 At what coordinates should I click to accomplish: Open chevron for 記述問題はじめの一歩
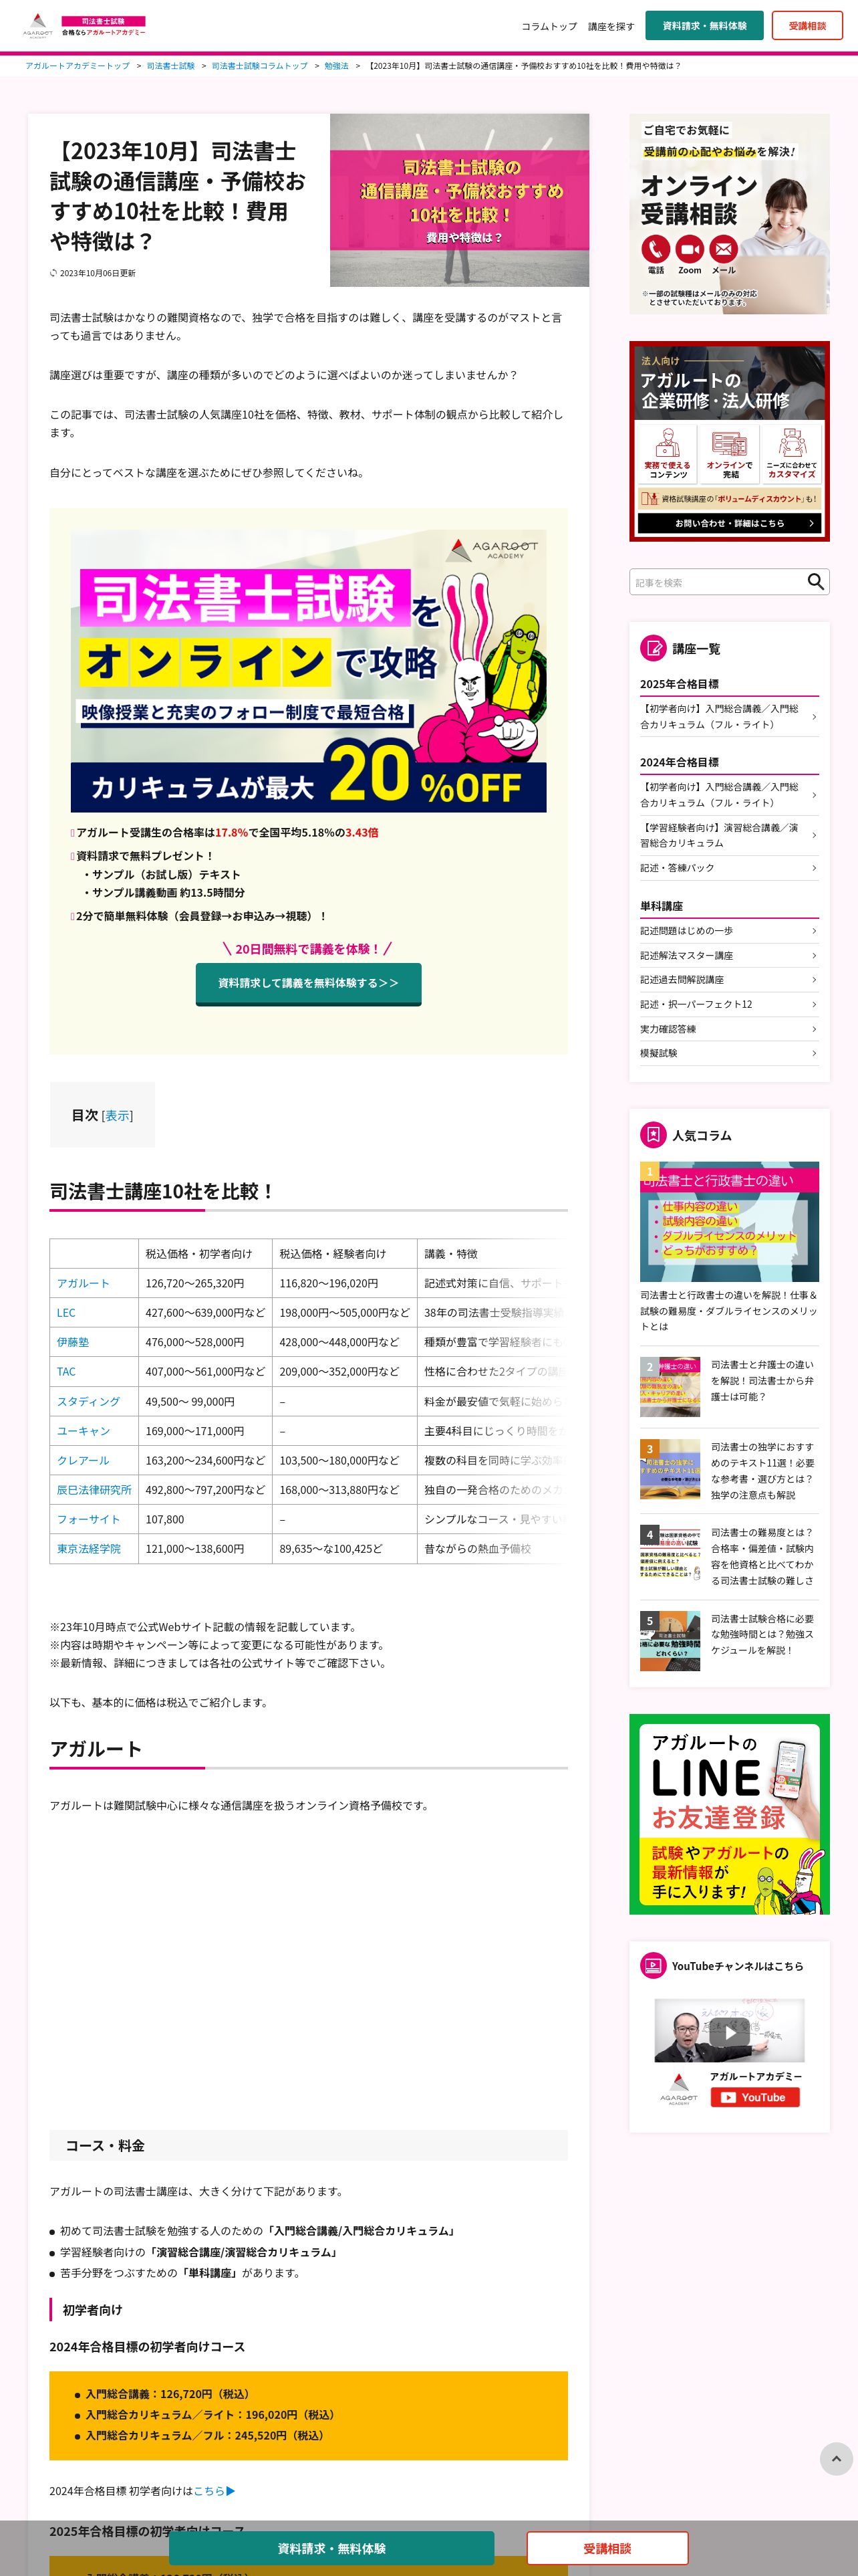pos(814,931)
